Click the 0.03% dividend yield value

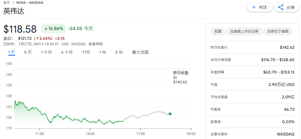(288, 122)
